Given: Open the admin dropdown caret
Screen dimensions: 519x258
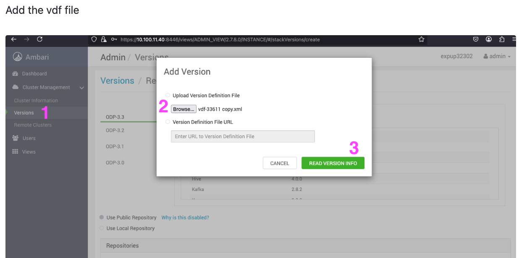Looking at the screenshot, I should click(x=509, y=57).
